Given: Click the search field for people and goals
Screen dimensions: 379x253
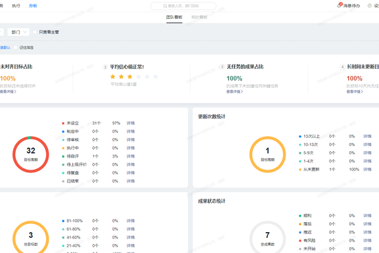Looking at the screenshot, I should (183, 6).
